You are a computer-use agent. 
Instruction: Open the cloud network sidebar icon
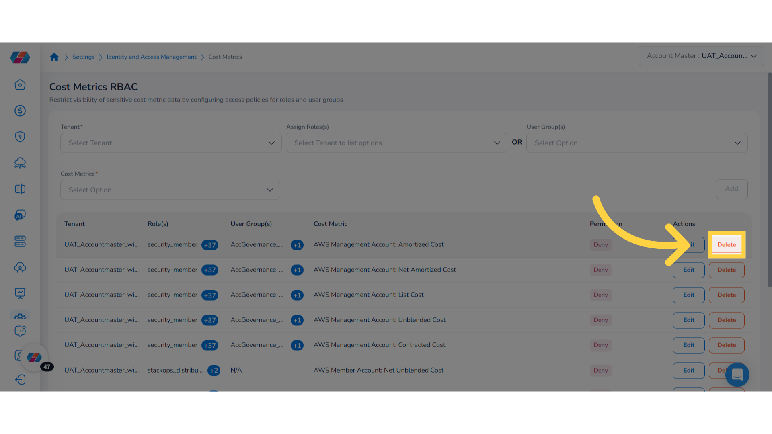[20, 163]
